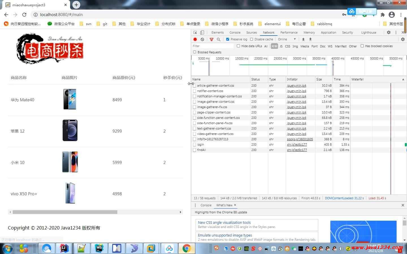Click the 华为 Mate40 product image
This screenshot has height=254, width=407.
[70, 99]
